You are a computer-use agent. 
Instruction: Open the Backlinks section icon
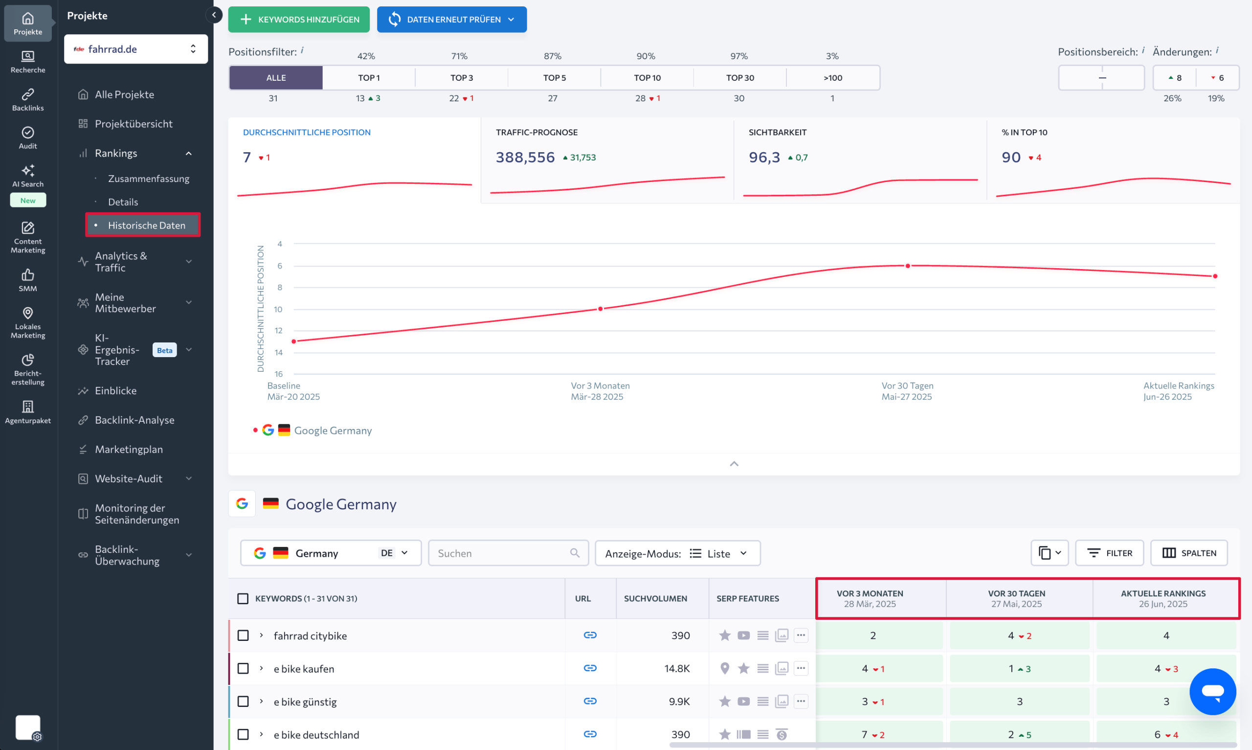[28, 100]
